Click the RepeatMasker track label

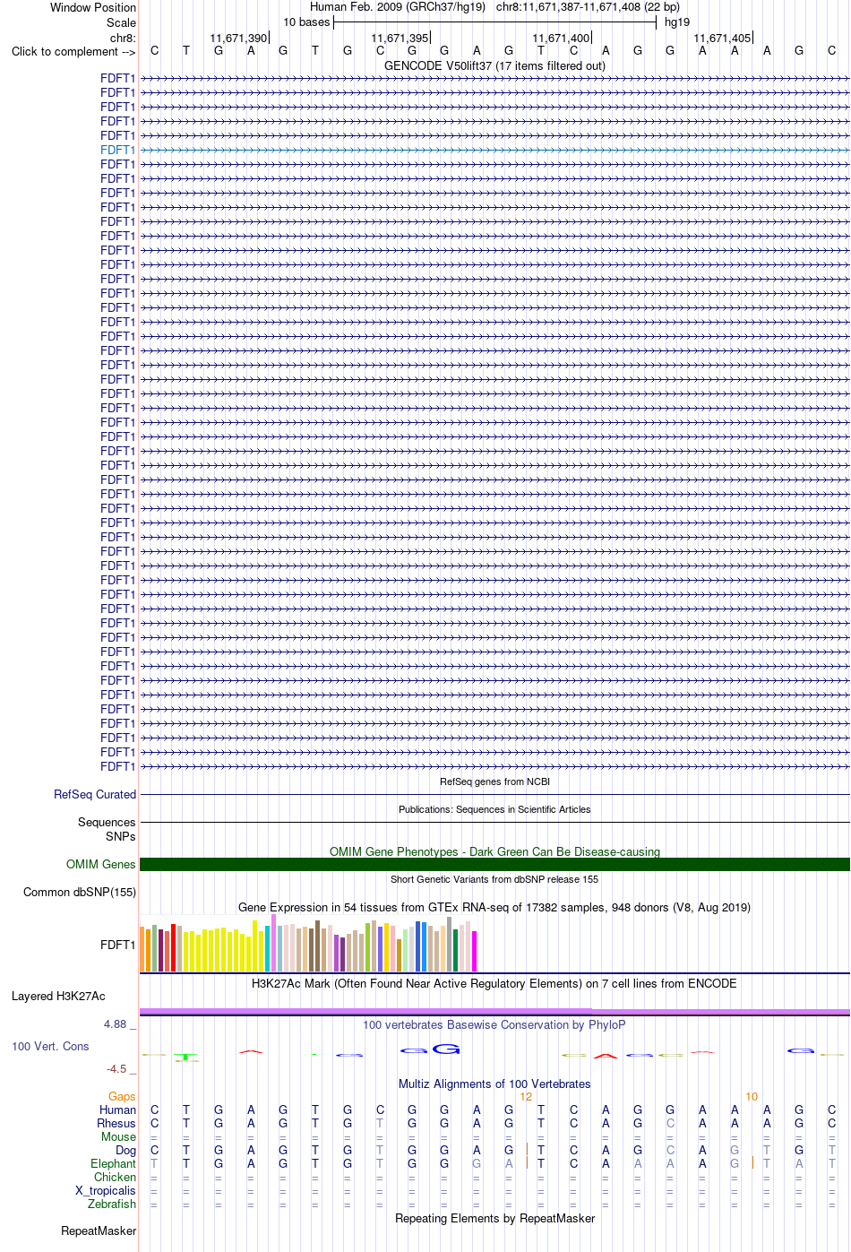tap(99, 1230)
